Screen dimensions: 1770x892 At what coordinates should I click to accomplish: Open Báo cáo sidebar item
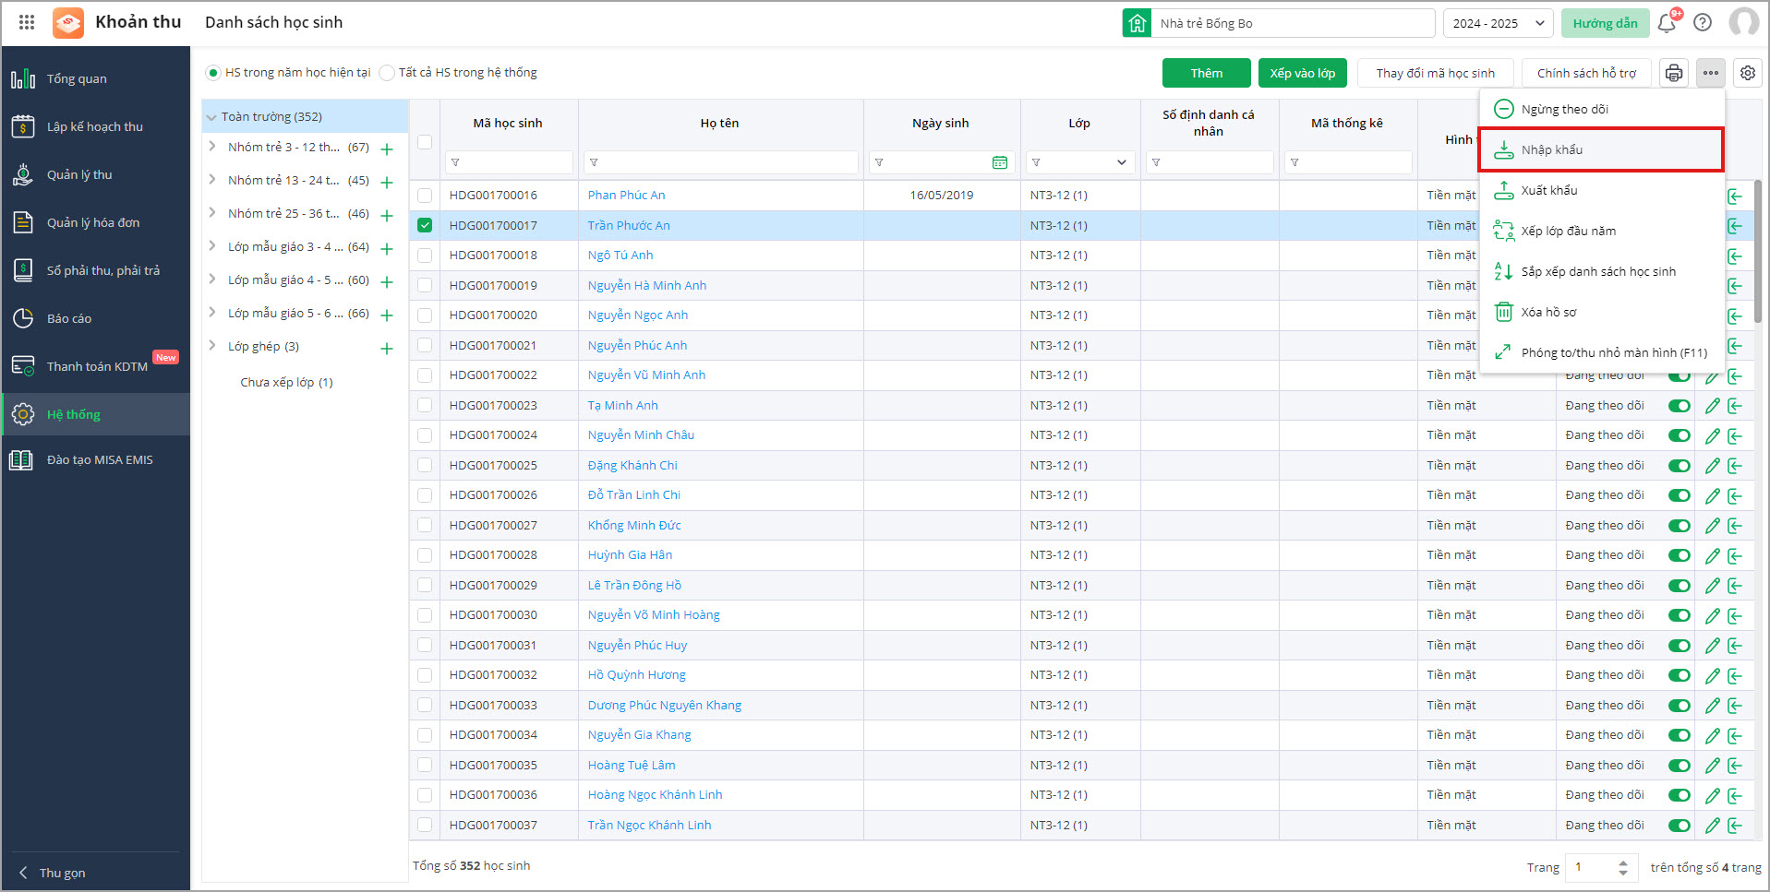pos(96,318)
